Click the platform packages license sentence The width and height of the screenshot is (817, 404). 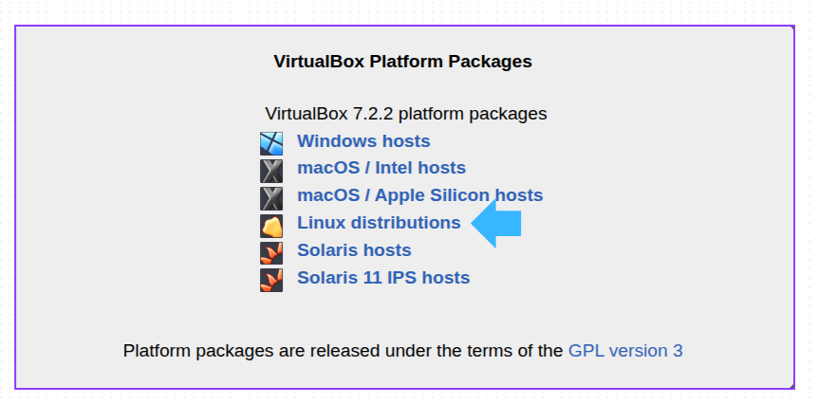pos(344,350)
